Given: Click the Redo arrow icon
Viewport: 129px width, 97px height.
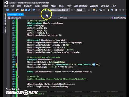Looking at the screenshot, I should click(x=39, y=10).
